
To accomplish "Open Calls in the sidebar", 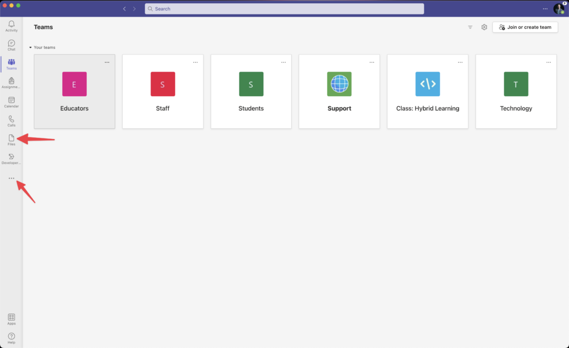I will (11, 121).
